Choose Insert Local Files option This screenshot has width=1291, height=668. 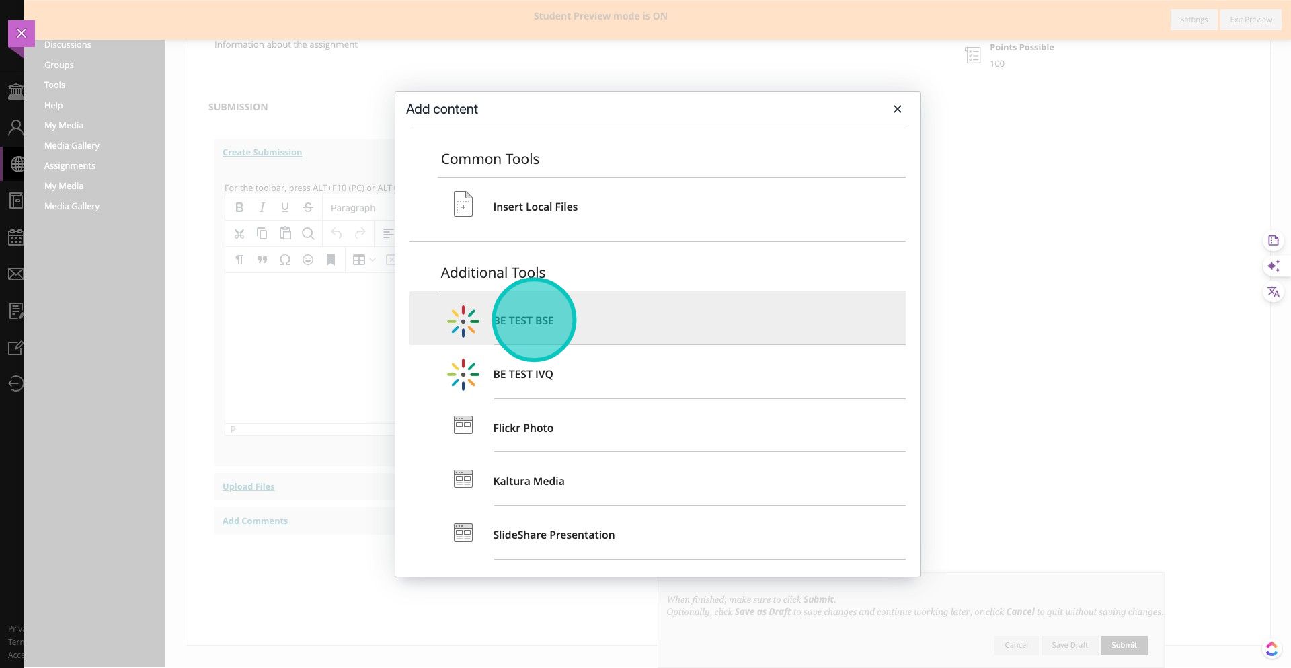point(535,207)
